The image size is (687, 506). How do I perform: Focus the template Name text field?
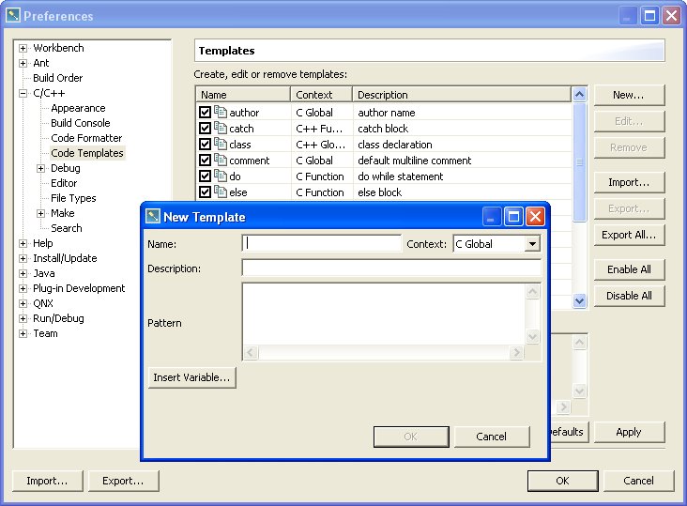322,244
